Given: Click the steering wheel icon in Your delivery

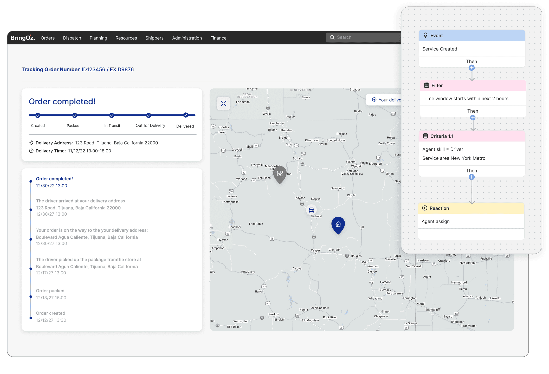Looking at the screenshot, I should [x=374, y=100].
